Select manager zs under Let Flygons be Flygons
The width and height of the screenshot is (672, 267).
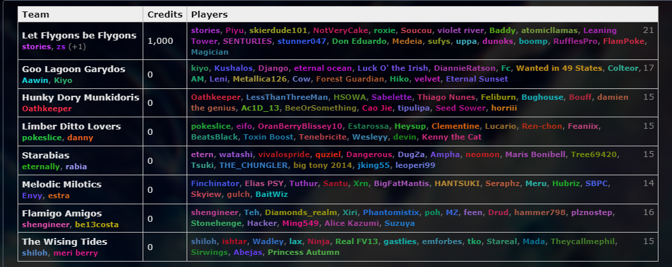pyautogui.click(x=61, y=47)
